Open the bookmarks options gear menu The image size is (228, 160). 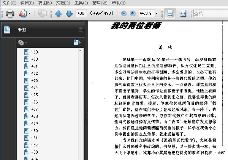pyautogui.click(x=22, y=42)
